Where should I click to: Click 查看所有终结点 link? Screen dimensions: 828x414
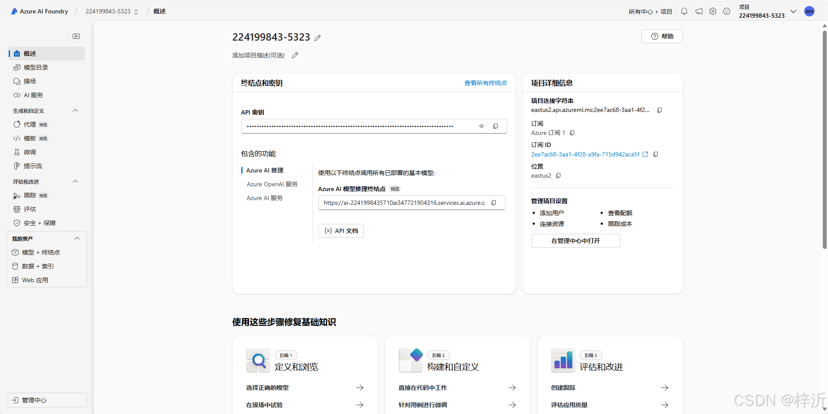pyautogui.click(x=485, y=83)
